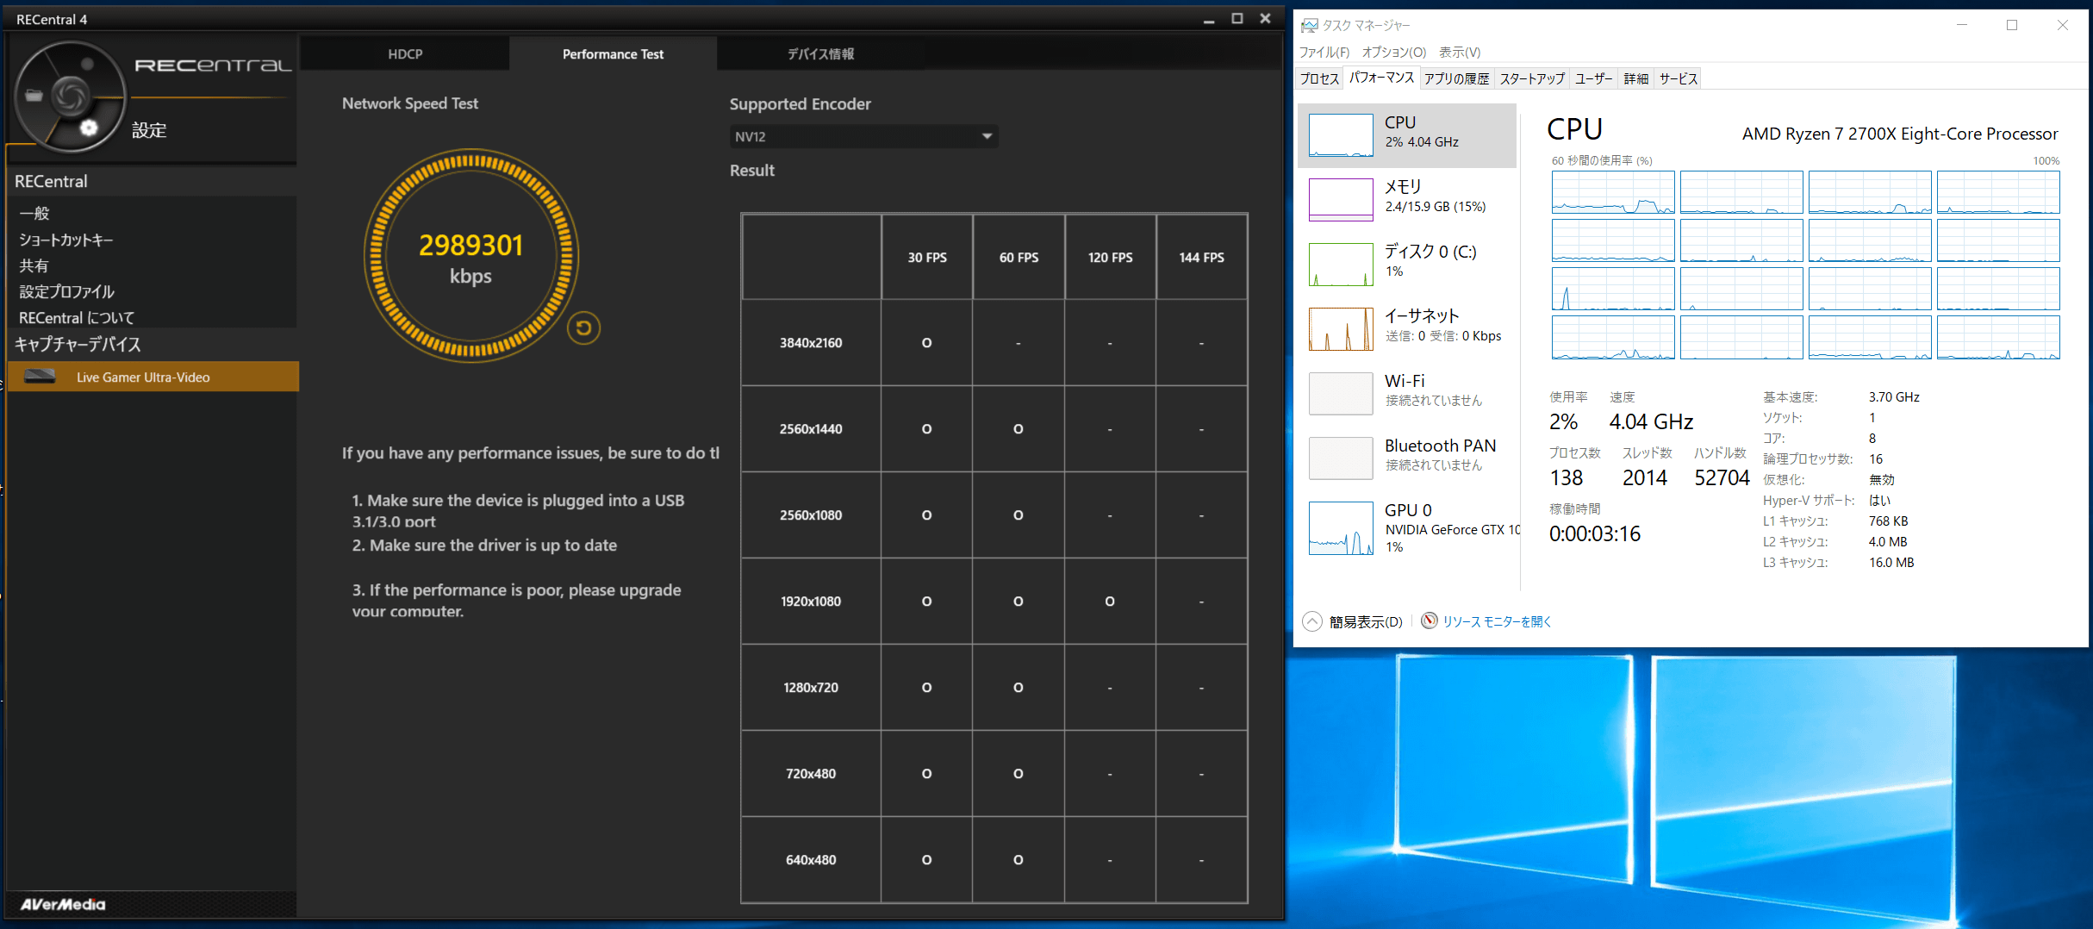Click the 144 FPS column header
Screen dimensions: 2093x929
point(1201,257)
